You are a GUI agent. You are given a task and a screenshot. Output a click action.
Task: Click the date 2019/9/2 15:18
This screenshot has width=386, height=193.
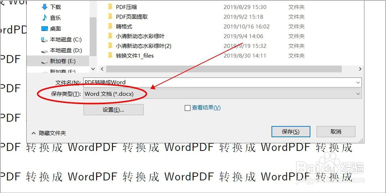(243, 17)
